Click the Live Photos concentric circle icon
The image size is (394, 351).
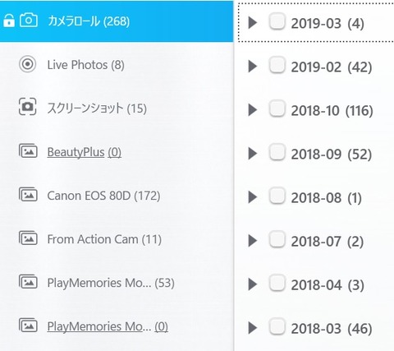[x=27, y=64]
